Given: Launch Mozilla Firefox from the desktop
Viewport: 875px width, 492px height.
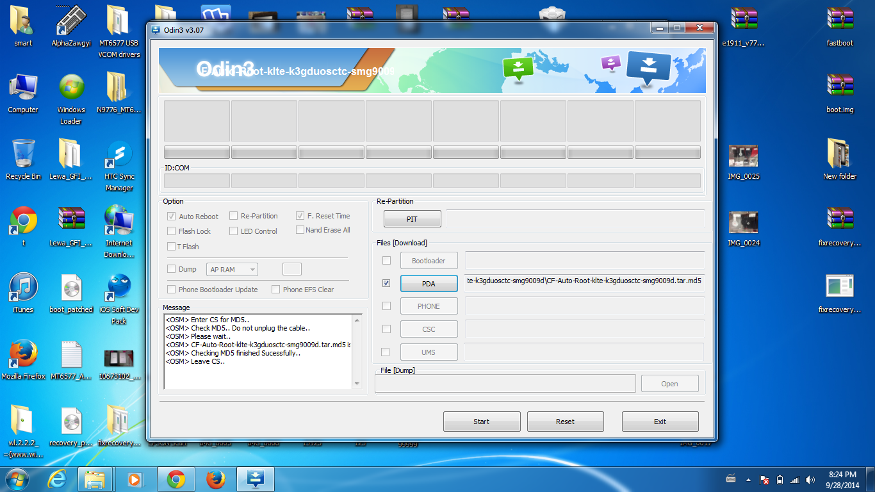Looking at the screenshot, I should point(23,359).
